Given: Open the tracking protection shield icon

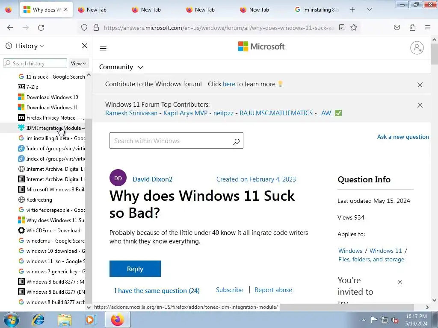Looking at the screenshot, I should [x=84, y=28].
